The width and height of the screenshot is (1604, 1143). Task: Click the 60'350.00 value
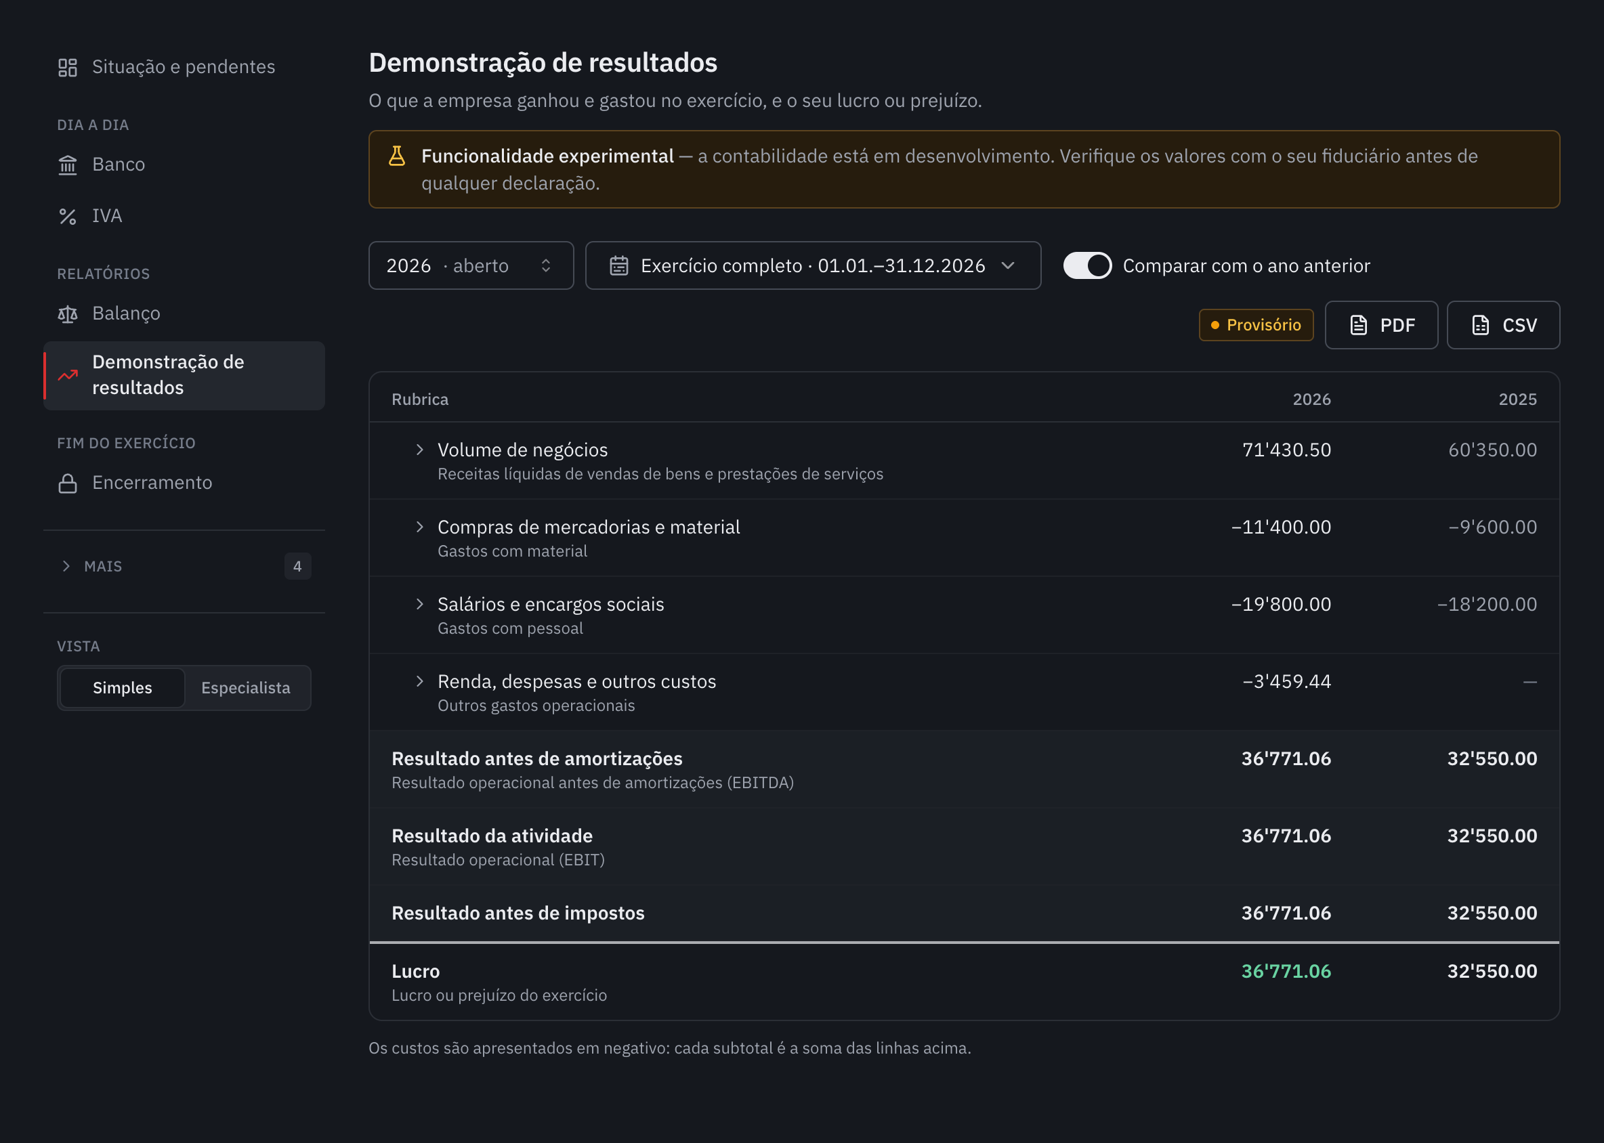click(x=1493, y=450)
